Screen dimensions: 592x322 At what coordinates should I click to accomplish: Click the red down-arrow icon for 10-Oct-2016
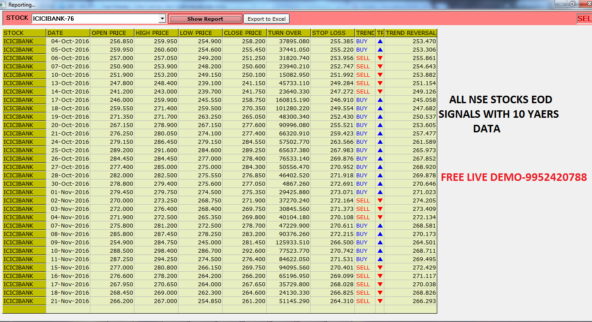(x=380, y=75)
